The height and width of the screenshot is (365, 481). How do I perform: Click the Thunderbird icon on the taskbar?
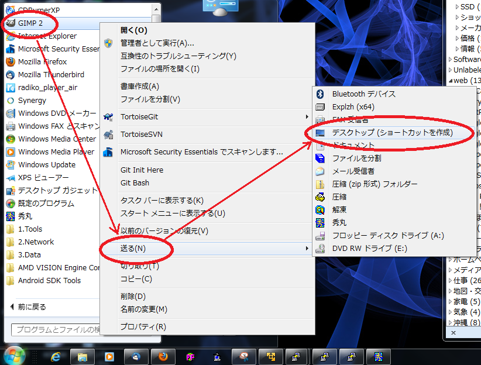(x=136, y=357)
